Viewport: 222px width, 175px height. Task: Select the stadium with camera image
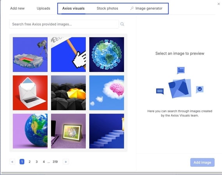(x=30, y=55)
